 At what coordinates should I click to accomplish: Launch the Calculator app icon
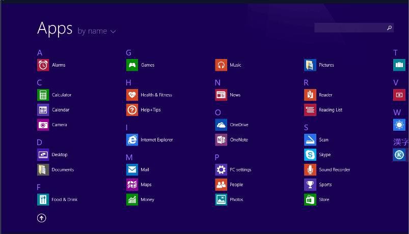(x=43, y=95)
